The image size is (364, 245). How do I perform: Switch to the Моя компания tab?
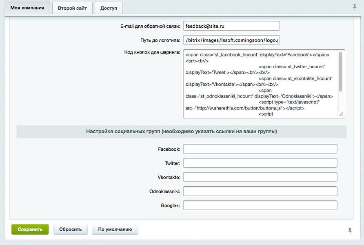27,8
